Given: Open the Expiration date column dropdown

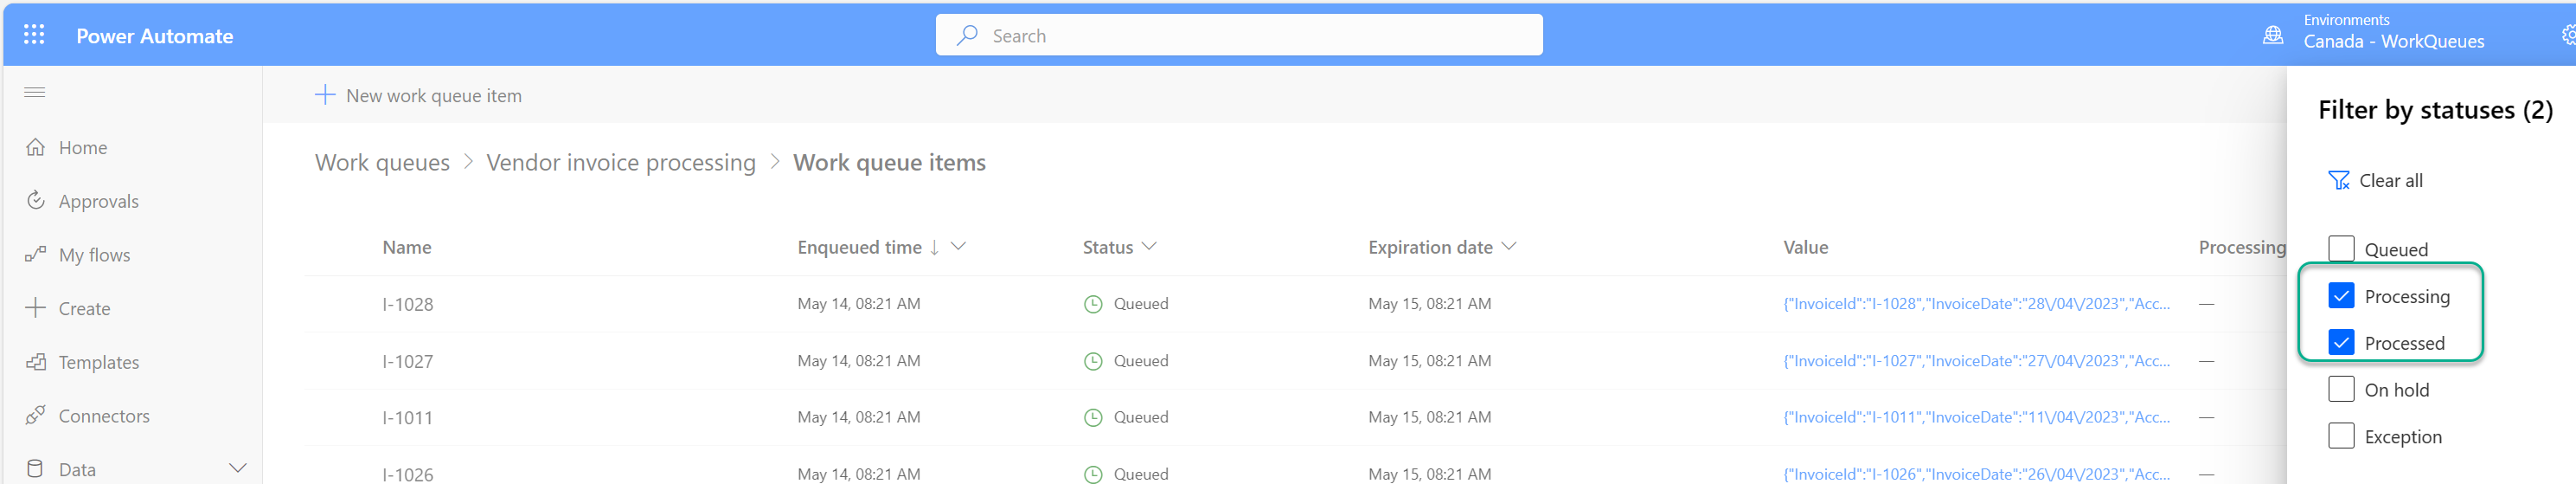Looking at the screenshot, I should pos(1509,246).
